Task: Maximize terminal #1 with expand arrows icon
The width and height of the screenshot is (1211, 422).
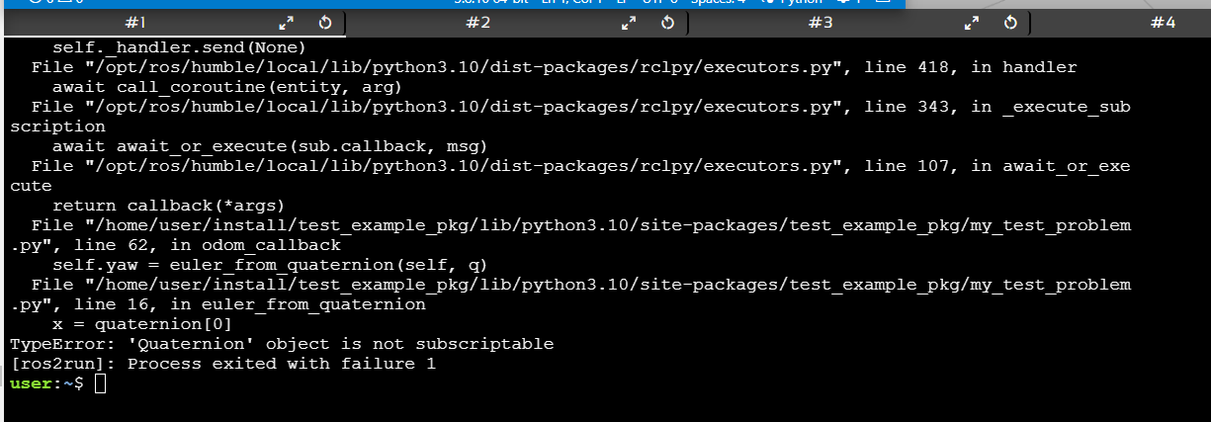Action: coord(287,22)
